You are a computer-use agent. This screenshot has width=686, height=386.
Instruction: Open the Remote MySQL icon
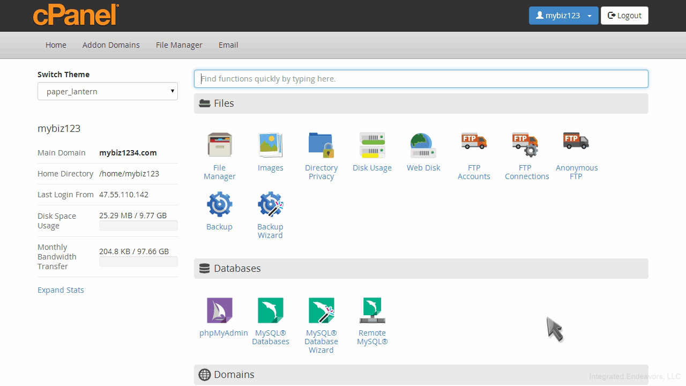tap(372, 310)
